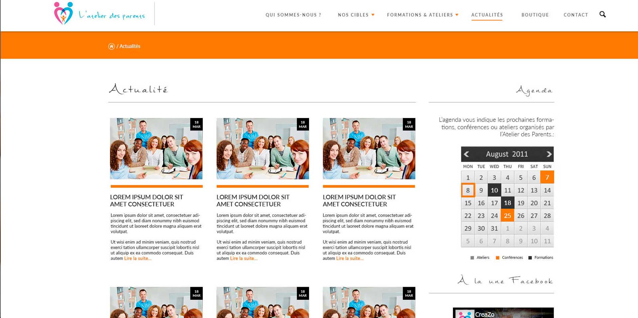Screen dimensions: 638x318
Task: Open the second article group photo thumbnail
Action: click(263, 149)
